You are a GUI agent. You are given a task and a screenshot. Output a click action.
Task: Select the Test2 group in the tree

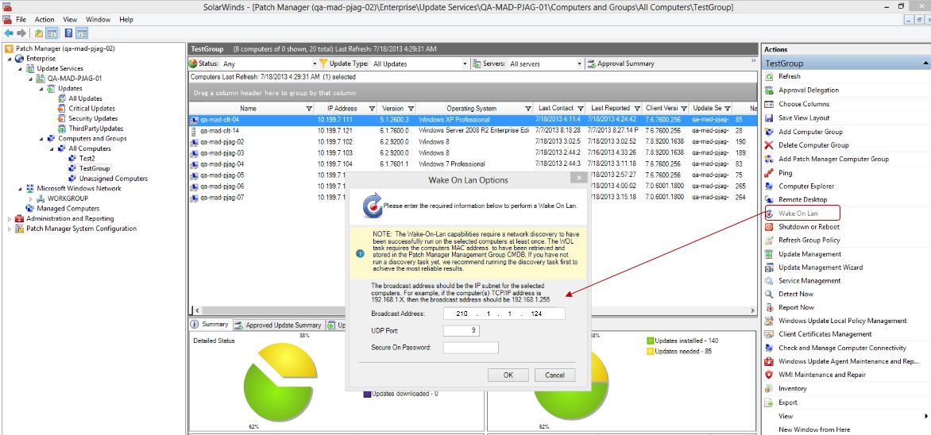(87, 159)
